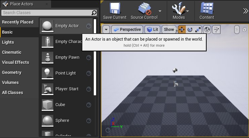Select the scale gizmo tool
The height and width of the screenshot is (138, 249).
(198, 30)
